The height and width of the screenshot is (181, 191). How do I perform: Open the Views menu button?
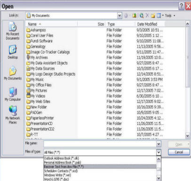click(159, 15)
